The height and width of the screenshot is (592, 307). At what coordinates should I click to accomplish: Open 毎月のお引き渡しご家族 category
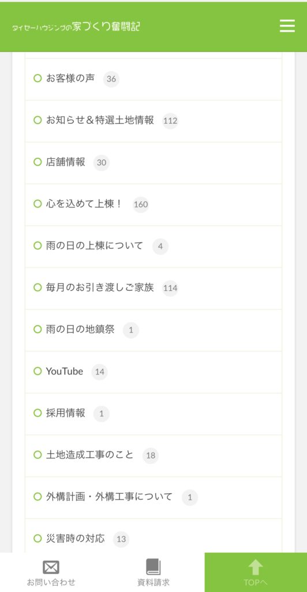(100, 288)
